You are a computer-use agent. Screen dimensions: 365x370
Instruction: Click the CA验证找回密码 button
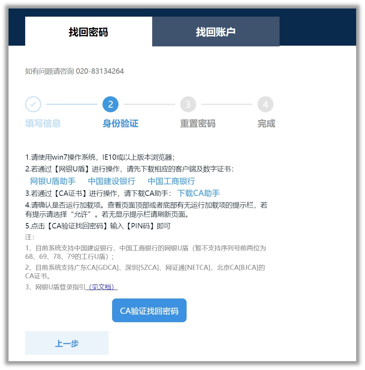pos(149,310)
